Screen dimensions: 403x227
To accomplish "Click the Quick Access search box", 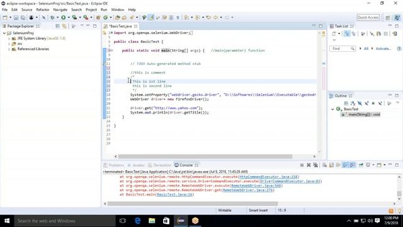I will pos(368,17).
